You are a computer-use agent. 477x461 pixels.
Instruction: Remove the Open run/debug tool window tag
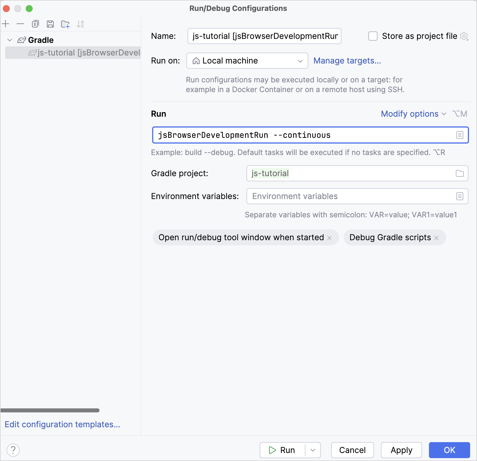click(329, 237)
